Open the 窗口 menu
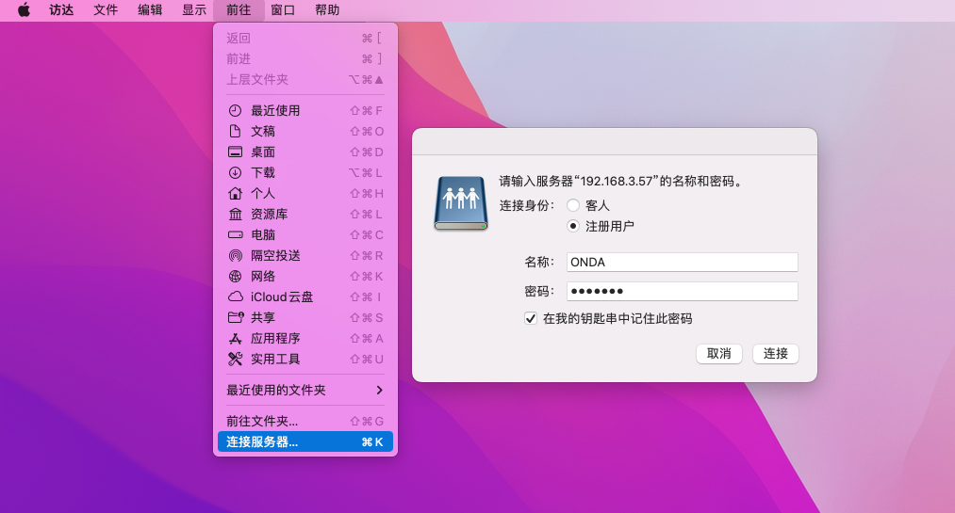 pos(283,9)
